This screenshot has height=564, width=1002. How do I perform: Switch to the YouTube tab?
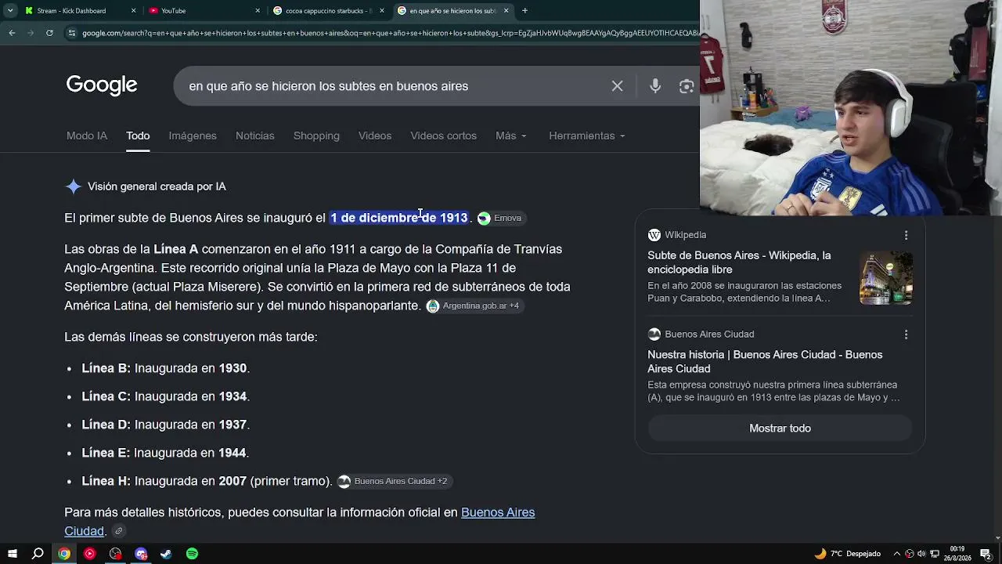[204, 11]
